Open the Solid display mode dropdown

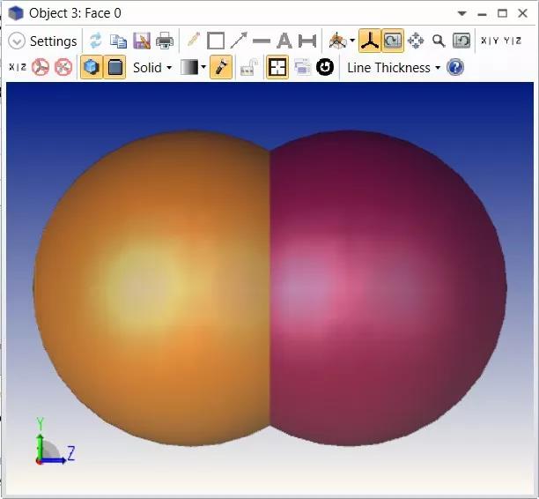[152, 68]
